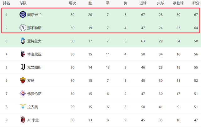The width and height of the screenshot is (201, 127).
Task: Open the Atalanta team logo
Action: click(23, 41)
